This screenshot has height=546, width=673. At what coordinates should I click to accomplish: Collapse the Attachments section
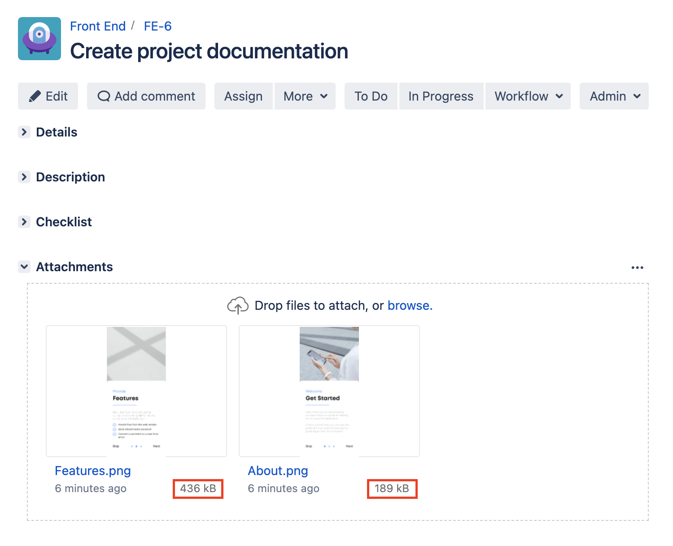coord(24,267)
